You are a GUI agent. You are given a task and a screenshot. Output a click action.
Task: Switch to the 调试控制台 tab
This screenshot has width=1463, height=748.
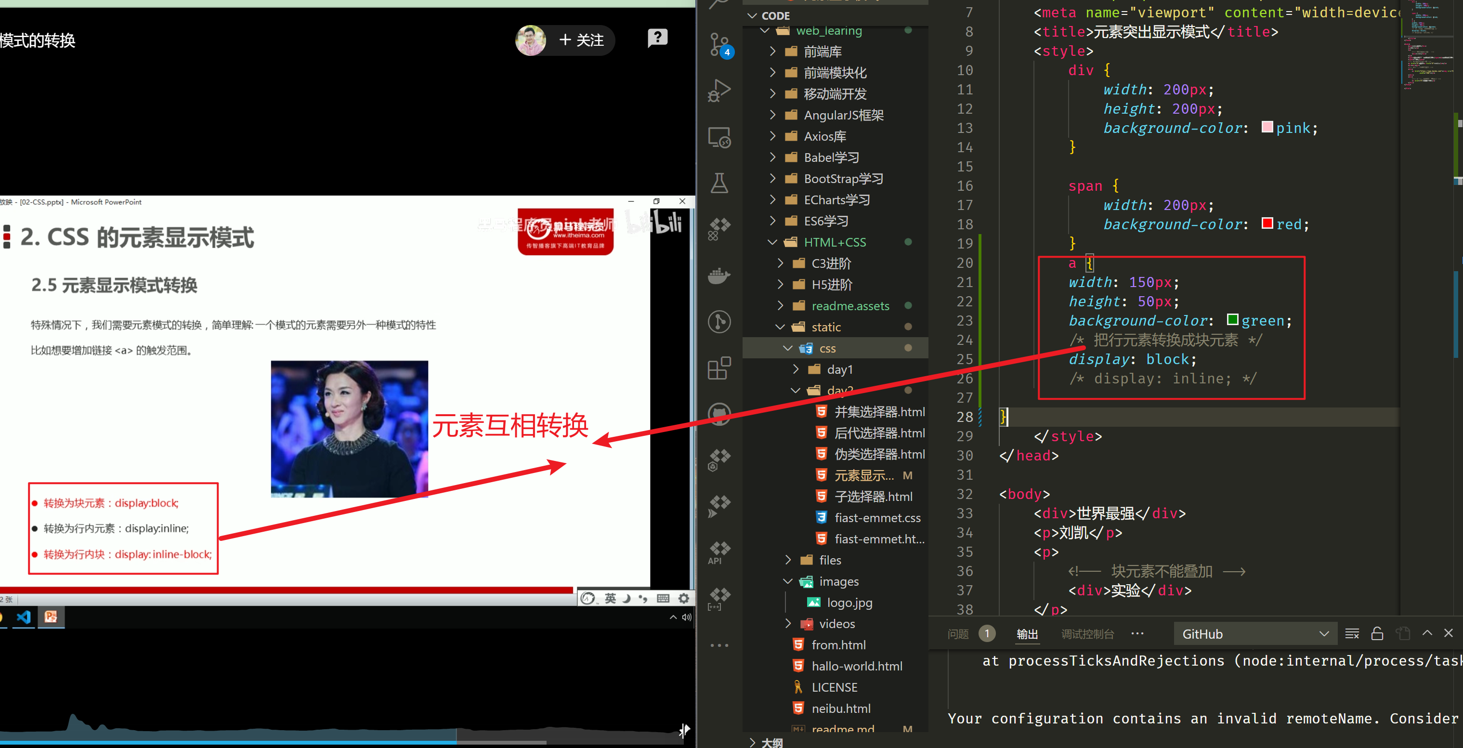[1087, 634]
